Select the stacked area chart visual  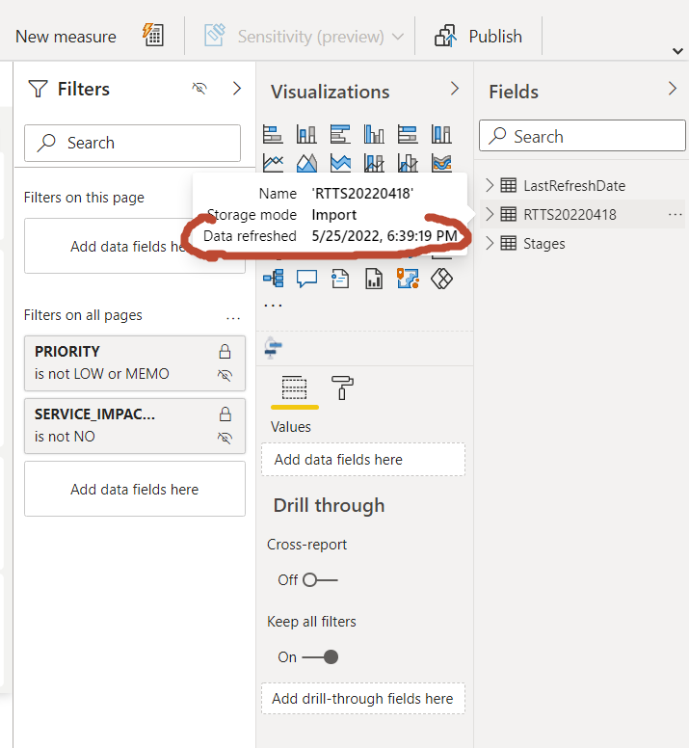pos(340,163)
